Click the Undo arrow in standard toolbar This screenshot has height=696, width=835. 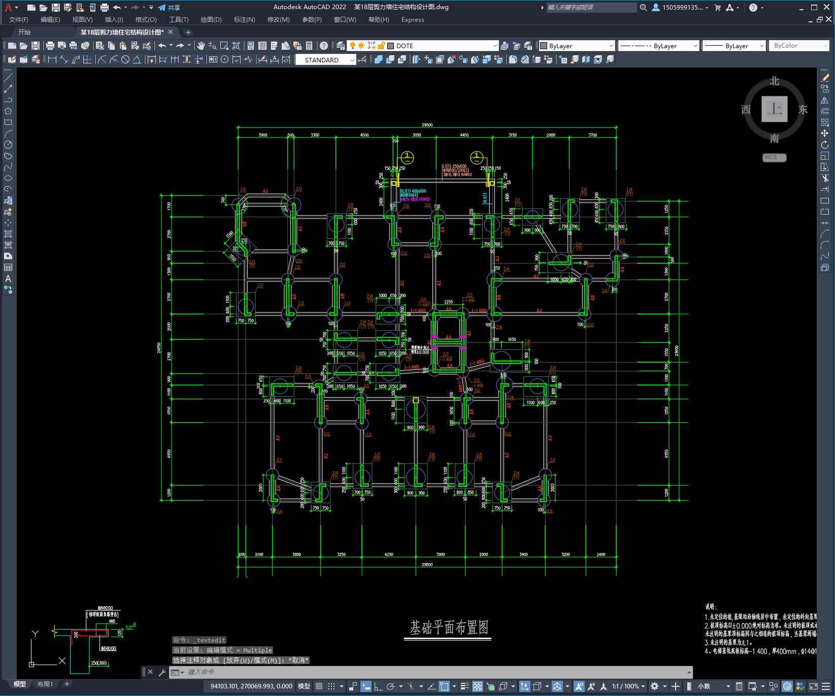point(162,46)
